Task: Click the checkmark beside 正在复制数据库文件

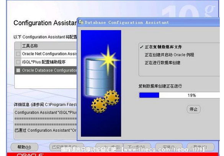Action: point(142,47)
